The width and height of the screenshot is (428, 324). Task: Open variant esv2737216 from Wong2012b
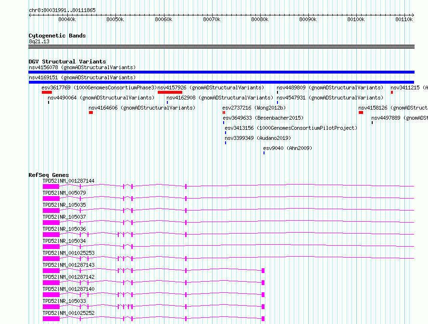[x=254, y=108]
